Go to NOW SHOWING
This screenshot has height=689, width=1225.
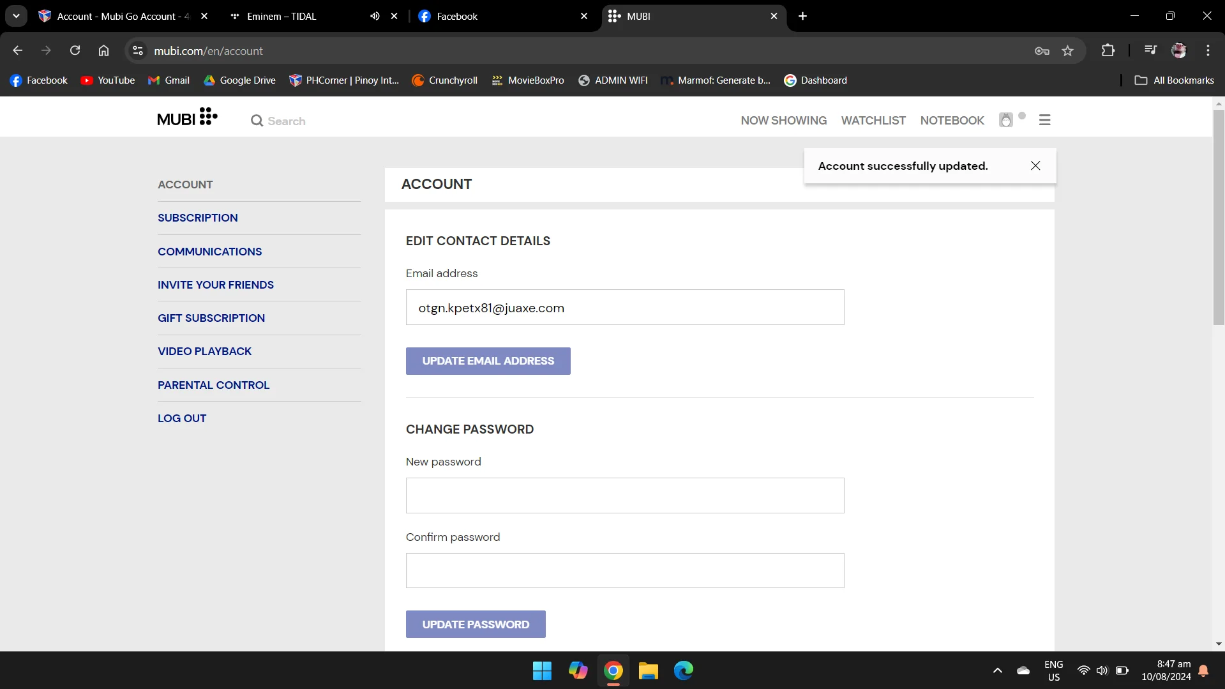[783, 121]
